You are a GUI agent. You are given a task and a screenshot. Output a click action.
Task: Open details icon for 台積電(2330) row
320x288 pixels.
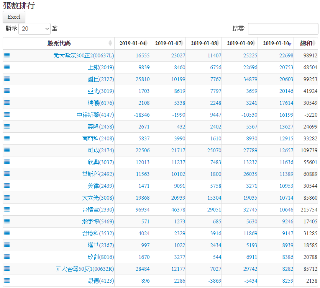pyautogui.click(x=7, y=209)
